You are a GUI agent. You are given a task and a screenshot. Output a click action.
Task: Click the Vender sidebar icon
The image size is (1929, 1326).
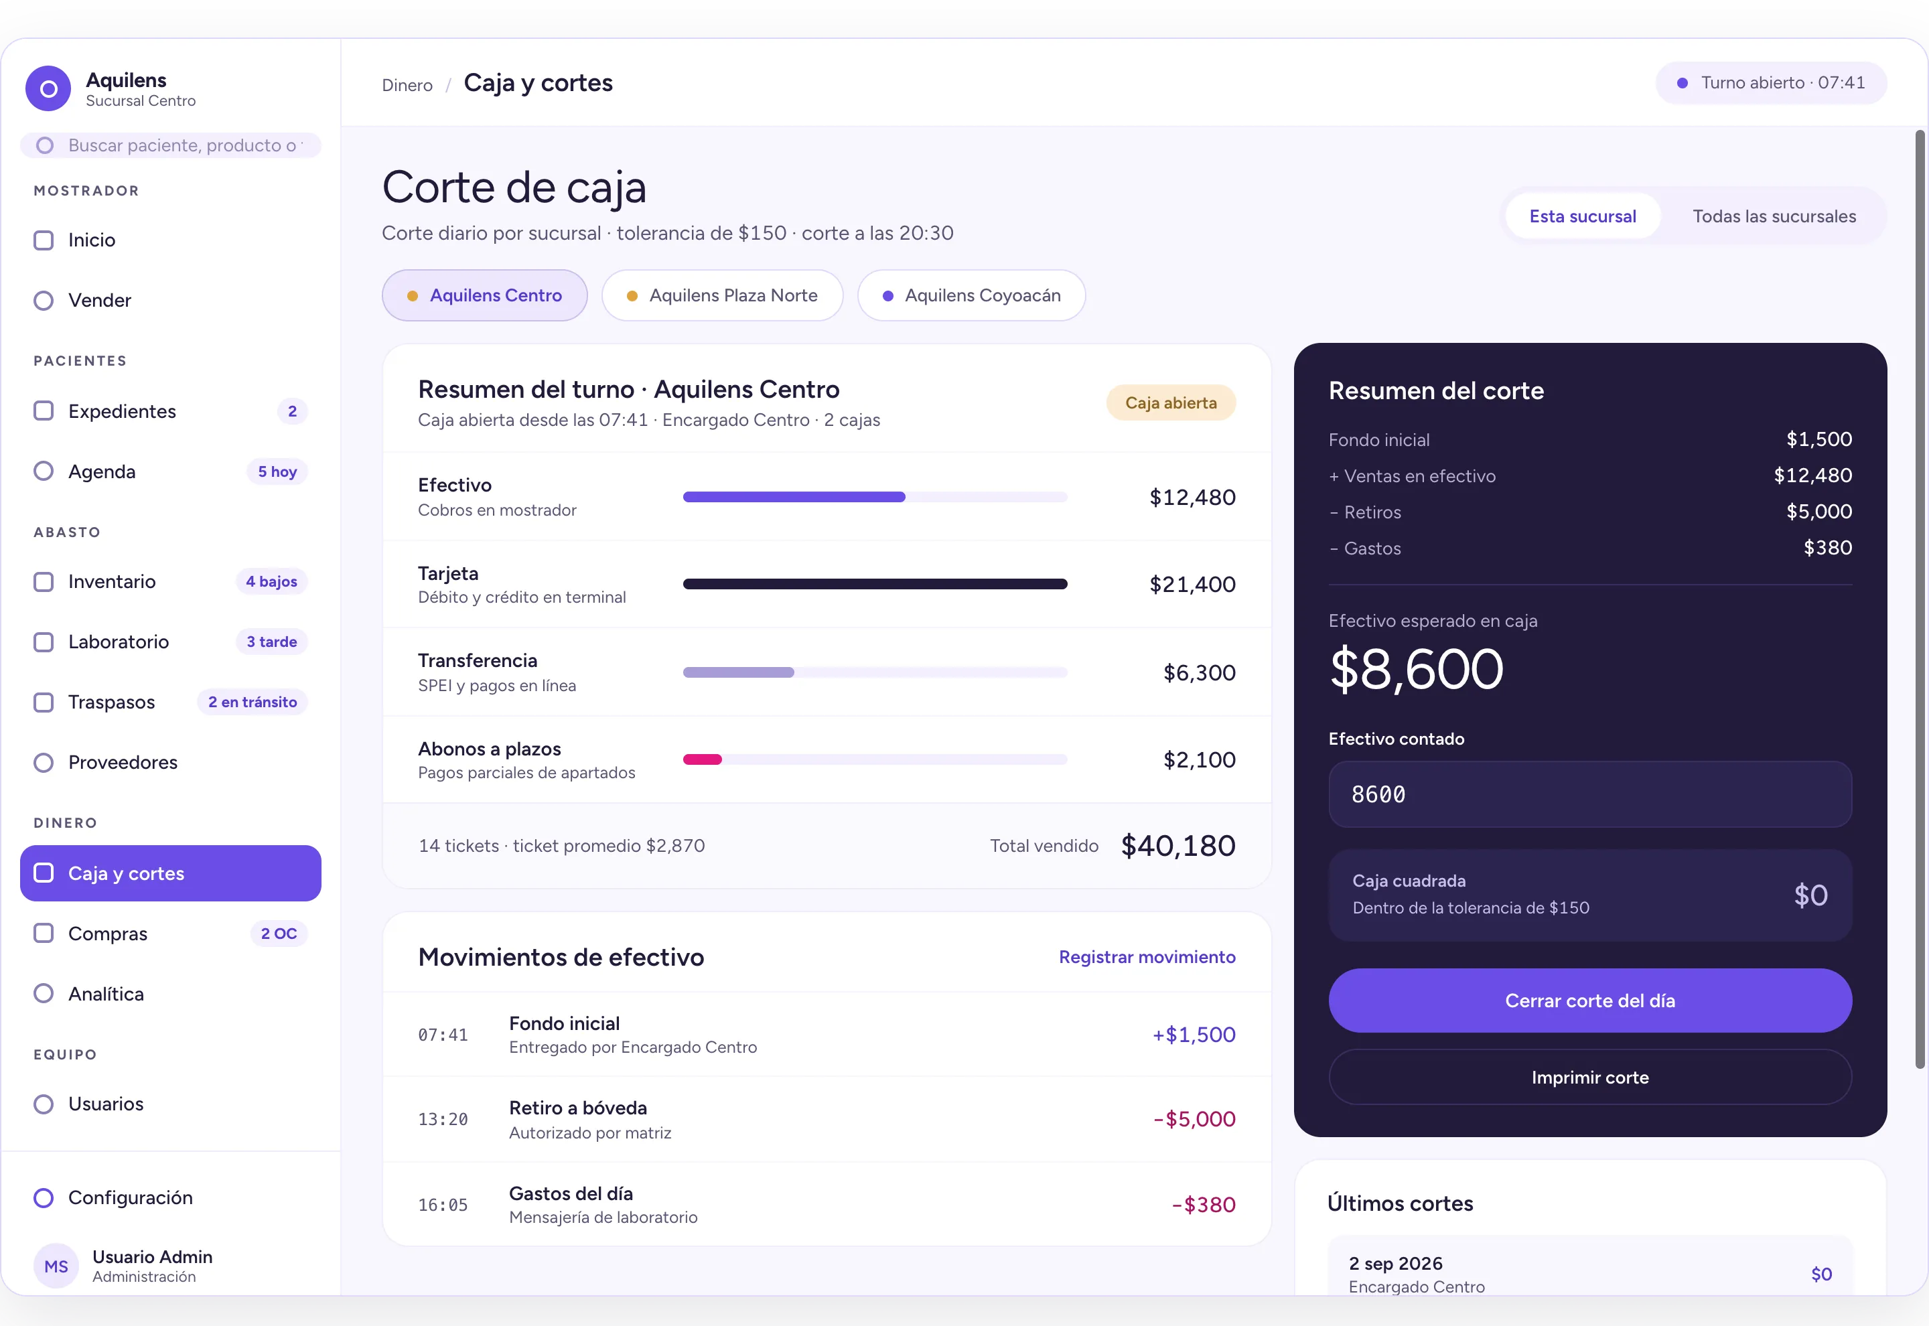click(x=43, y=301)
